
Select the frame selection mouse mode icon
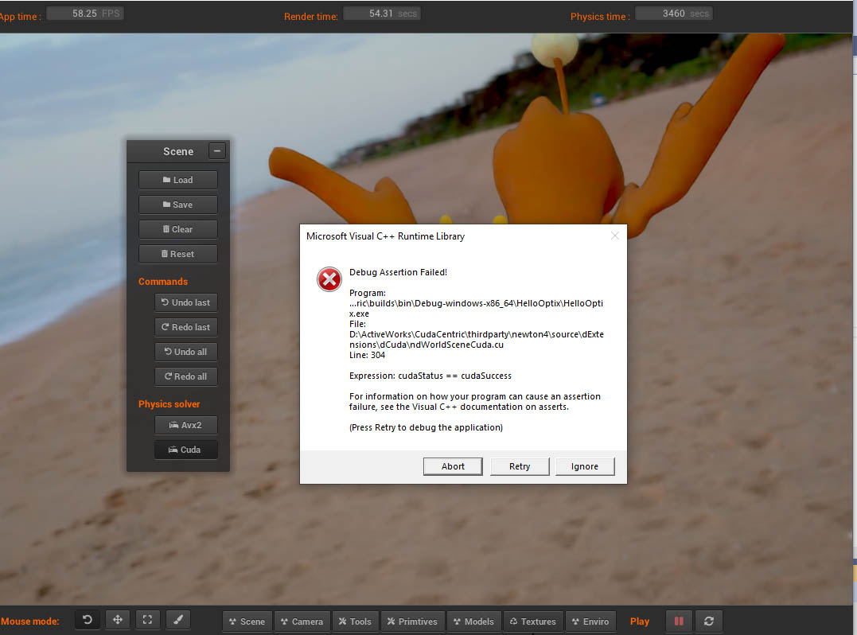tap(147, 620)
